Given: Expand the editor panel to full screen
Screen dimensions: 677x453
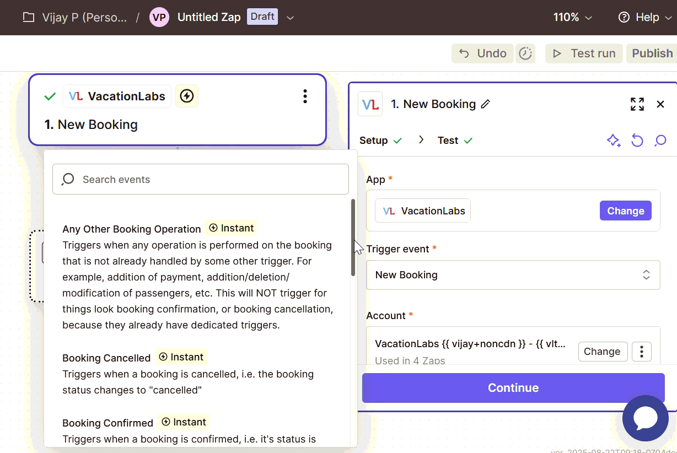Looking at the screenshot, I should point(637,104).
